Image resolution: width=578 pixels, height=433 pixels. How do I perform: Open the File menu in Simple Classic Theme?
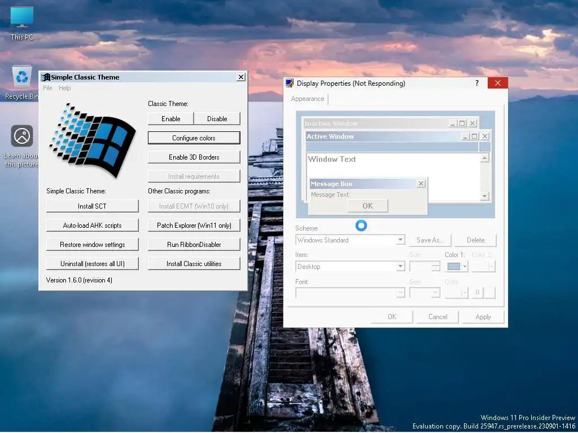[47, 88]
